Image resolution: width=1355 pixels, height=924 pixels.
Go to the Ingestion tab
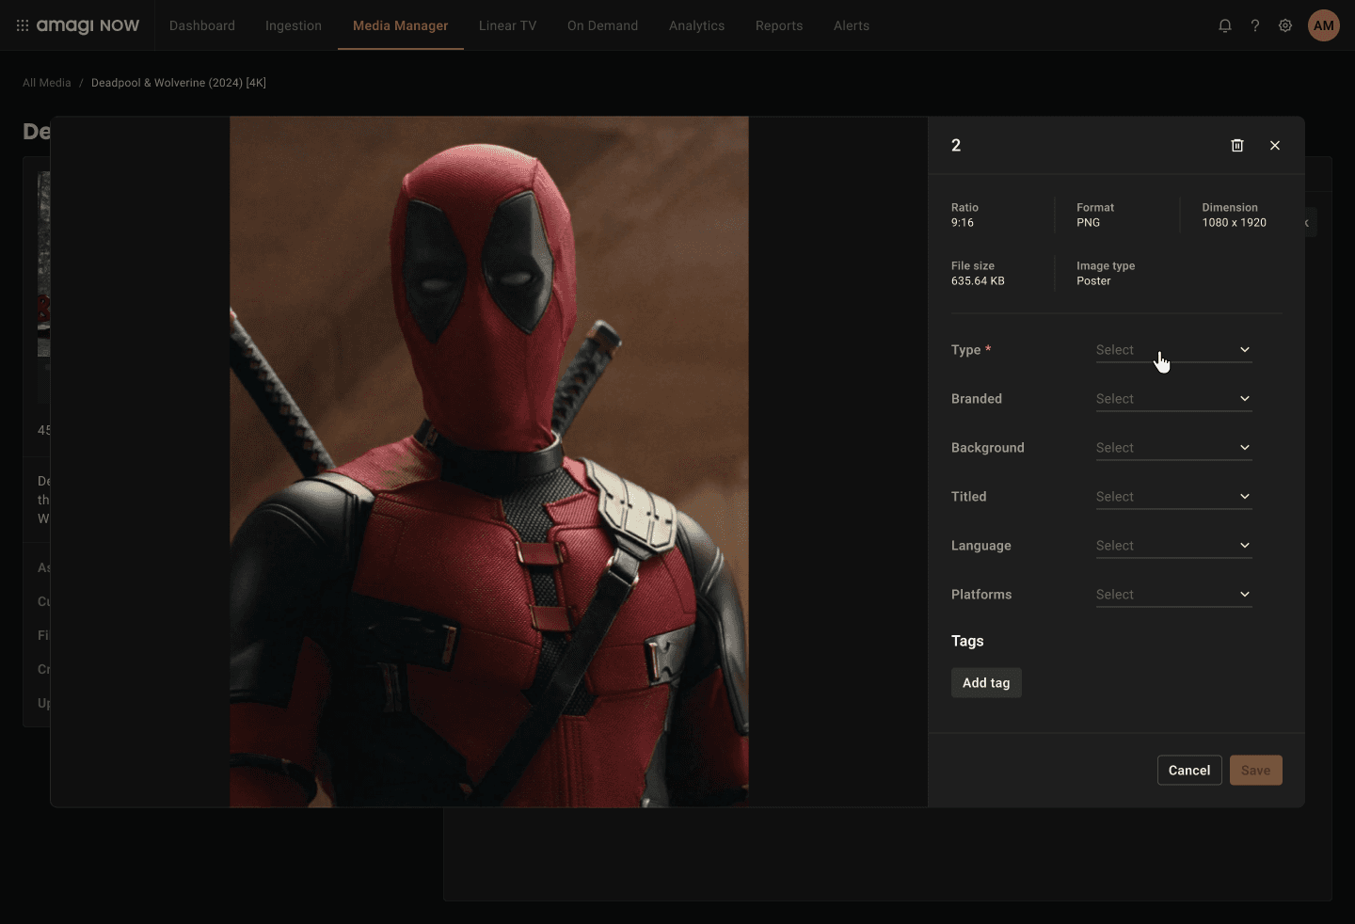(294, 25)
